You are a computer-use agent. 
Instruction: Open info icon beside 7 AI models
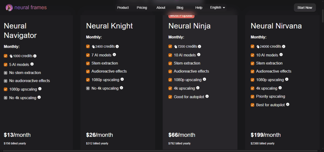pos(114,55)
